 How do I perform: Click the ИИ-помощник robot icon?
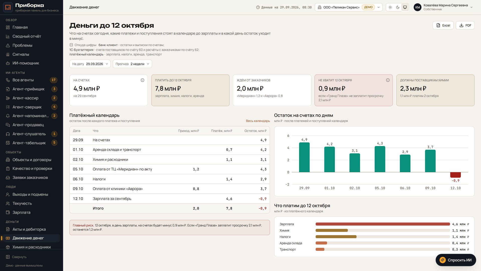pyautogui.click(x=8, y=63)
